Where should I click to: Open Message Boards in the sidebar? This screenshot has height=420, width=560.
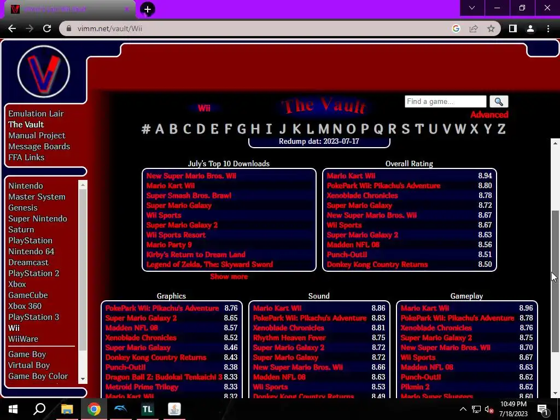[x=39, y=147]
